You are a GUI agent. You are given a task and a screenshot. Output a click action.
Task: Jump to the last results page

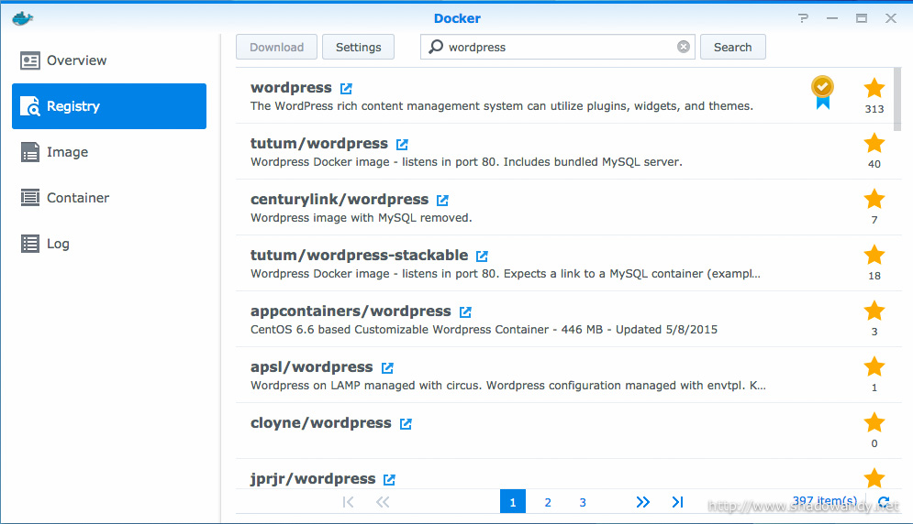click(x=677, y=502)
